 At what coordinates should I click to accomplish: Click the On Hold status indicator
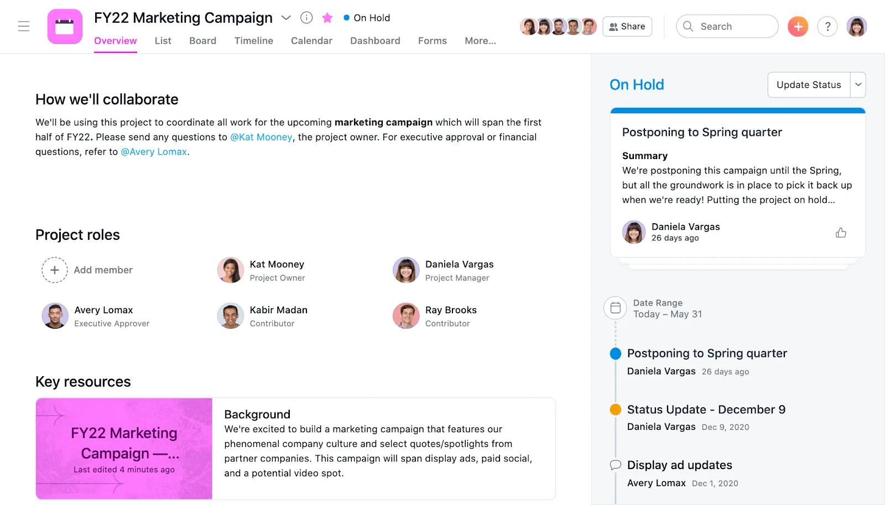pos(367,17)
